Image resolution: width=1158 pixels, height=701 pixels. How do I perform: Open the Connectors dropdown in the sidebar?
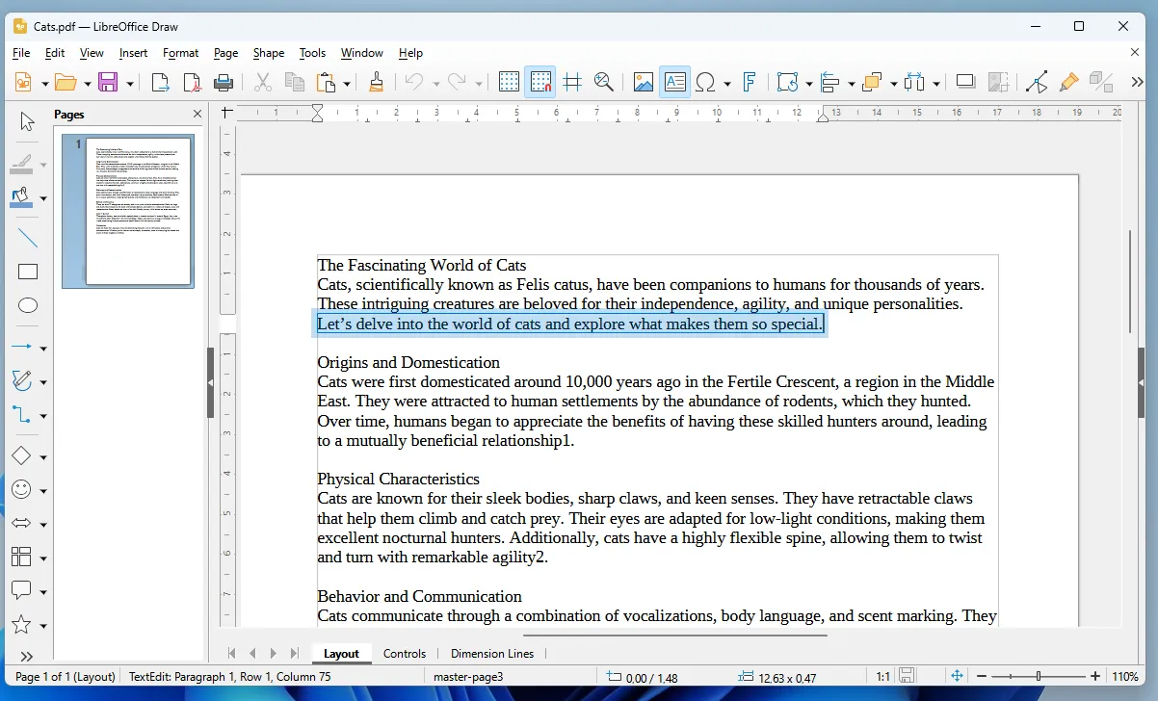[41, 415]
